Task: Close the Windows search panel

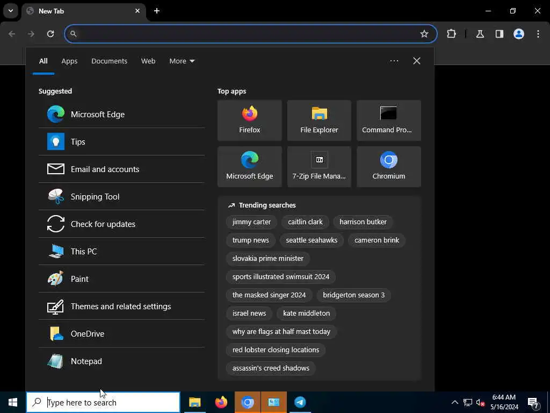Action: click(417, 61)
